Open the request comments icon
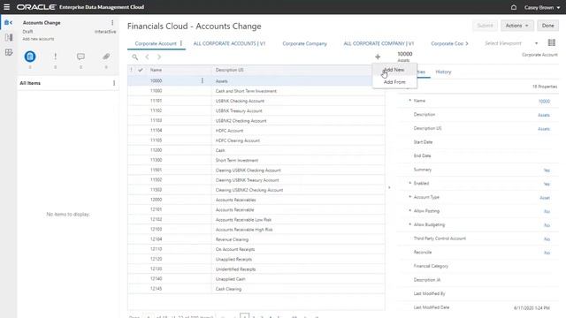The width and height of the screenshot is (566, 318). 80,57
